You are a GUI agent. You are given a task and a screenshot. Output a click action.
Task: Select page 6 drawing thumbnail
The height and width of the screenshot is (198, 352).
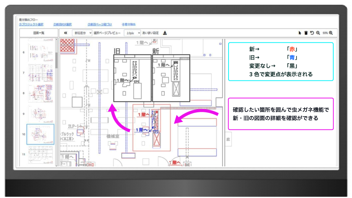[41, 52]
